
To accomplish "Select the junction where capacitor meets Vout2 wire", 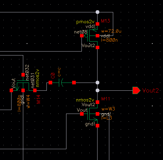I will (97, 83).
